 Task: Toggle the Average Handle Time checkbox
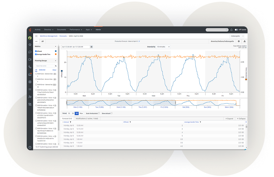(x=36, y=54)
